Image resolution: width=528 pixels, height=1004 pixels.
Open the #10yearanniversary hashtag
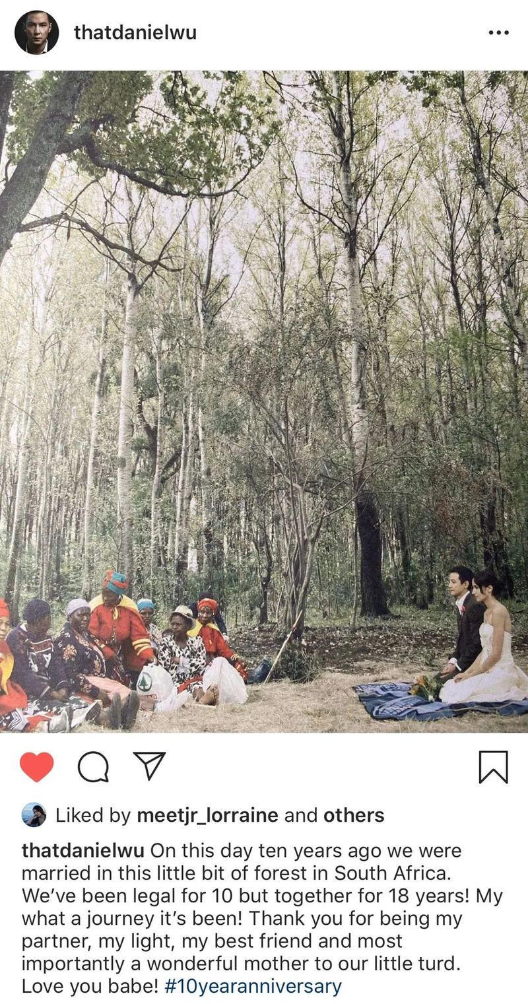tap(253, 987)
